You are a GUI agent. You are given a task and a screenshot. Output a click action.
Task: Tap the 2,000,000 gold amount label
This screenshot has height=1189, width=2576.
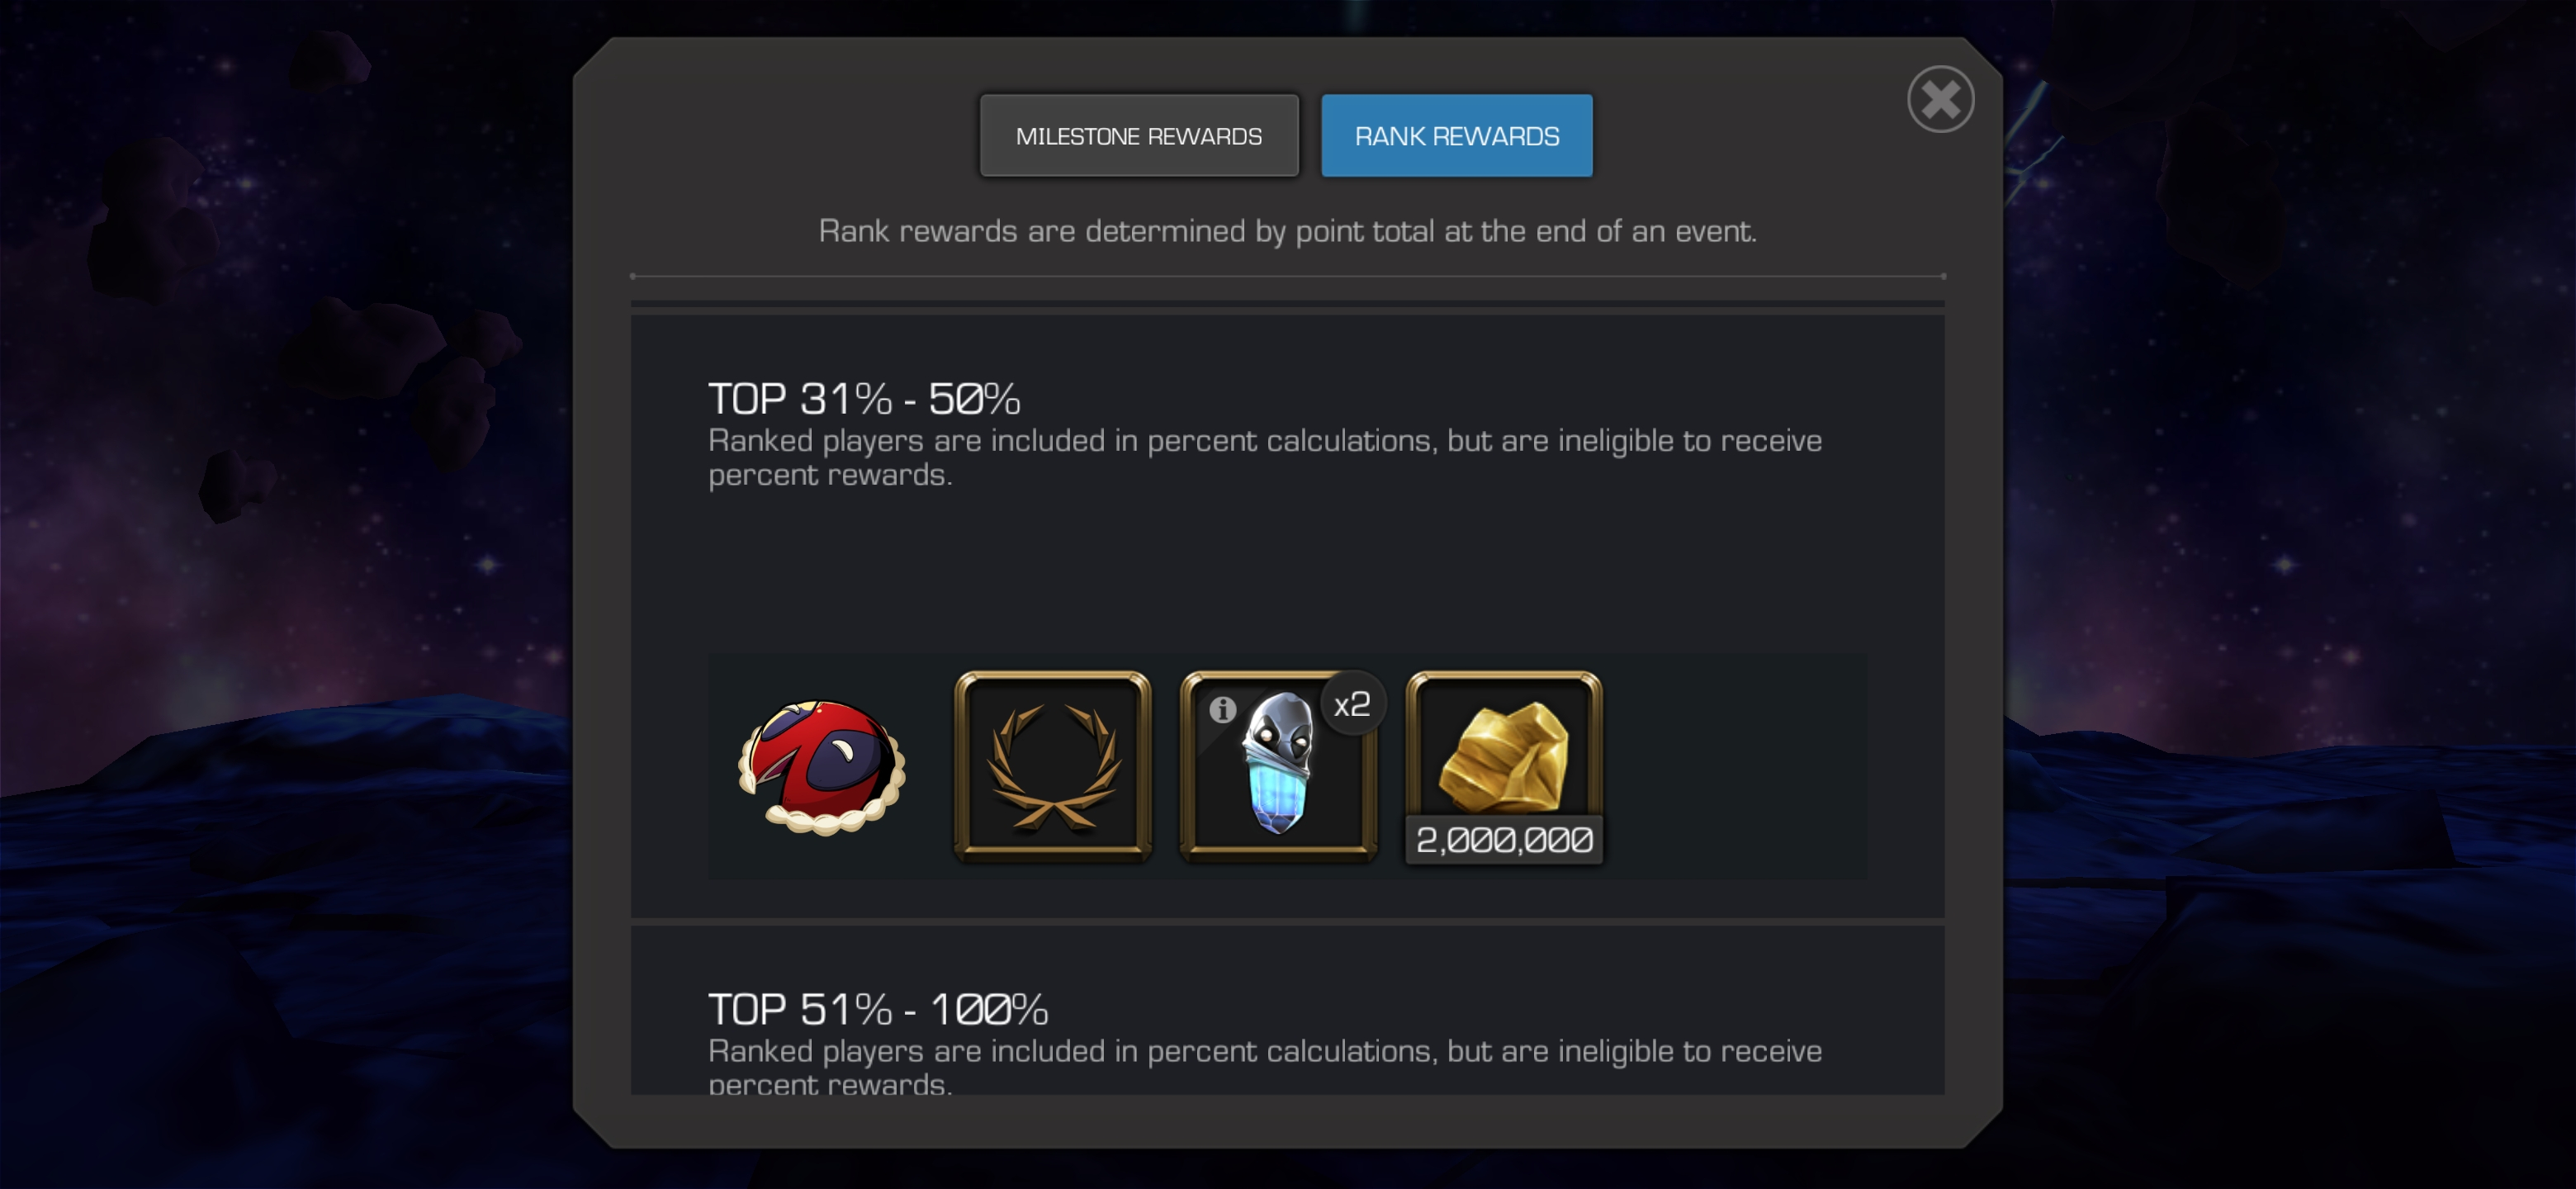point(1504,840)
